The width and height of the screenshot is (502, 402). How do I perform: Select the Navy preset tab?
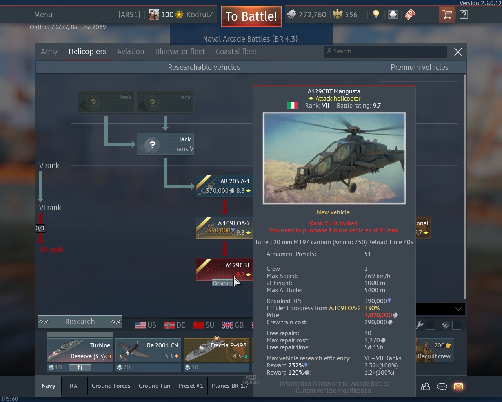(48, 386)
